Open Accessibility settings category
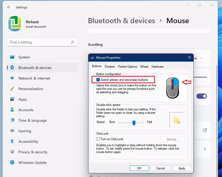This screenshot has width=222, height=177. [x=42, y=141]
